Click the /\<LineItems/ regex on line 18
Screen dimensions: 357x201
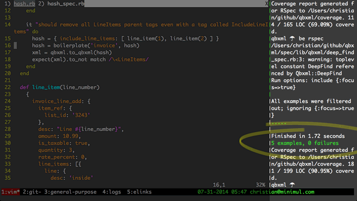129,59
